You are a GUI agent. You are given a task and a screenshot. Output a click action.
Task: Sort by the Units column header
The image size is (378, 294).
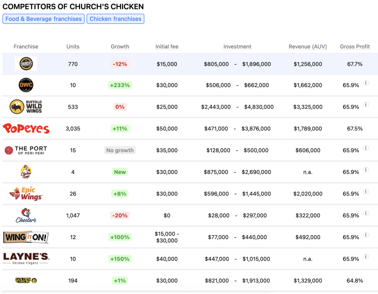coord(73,46)
